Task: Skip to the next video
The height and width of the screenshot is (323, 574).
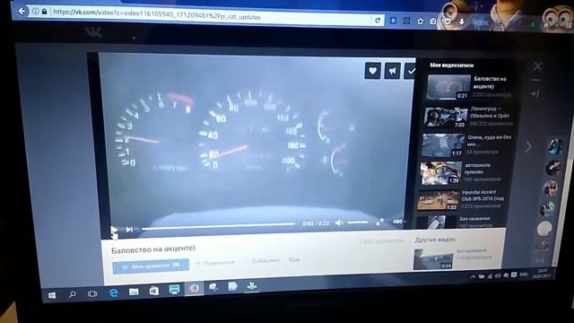Action: click(x=129, y=230)
